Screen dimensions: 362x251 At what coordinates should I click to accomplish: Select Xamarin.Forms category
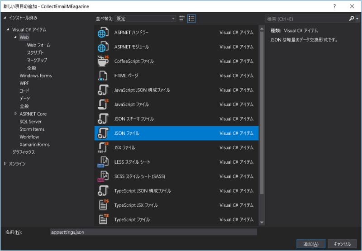click(35, 145)
